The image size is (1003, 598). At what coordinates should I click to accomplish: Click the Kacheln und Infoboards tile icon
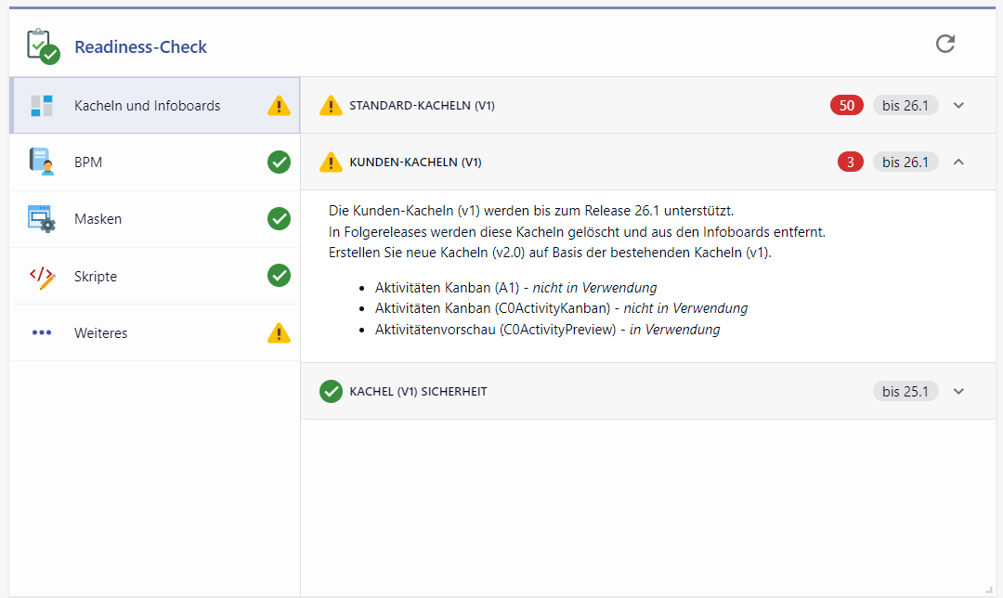42,106
